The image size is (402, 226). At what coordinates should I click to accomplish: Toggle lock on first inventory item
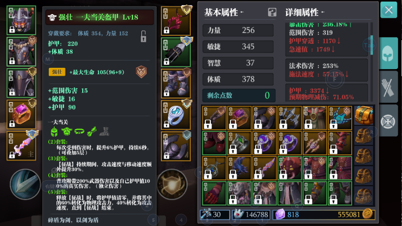coord(208,124)
